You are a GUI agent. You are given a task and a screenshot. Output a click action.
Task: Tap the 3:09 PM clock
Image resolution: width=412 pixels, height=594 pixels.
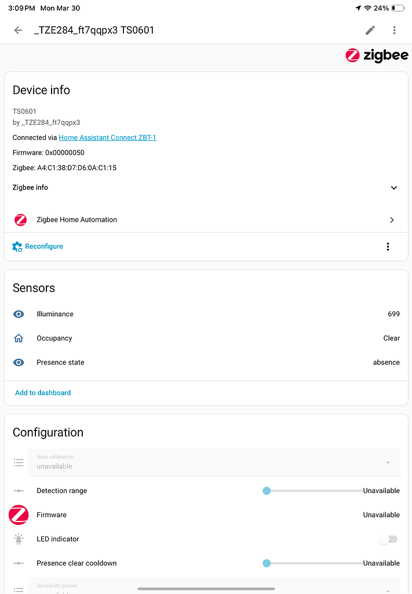click(21, 8)
